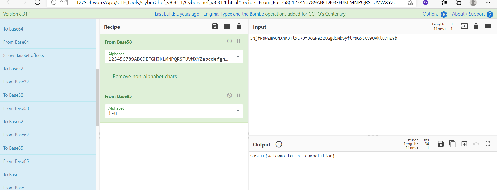Clear the input with the trash icon
497x190 pixels.
(x=476, y=26)
